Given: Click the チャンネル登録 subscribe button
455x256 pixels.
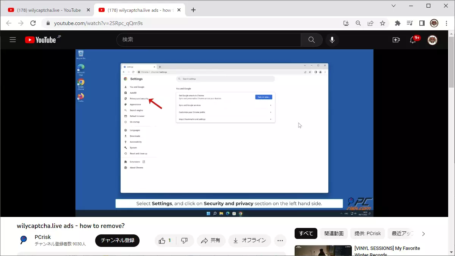Looking at the screenshot, I should tap(117, 240).
